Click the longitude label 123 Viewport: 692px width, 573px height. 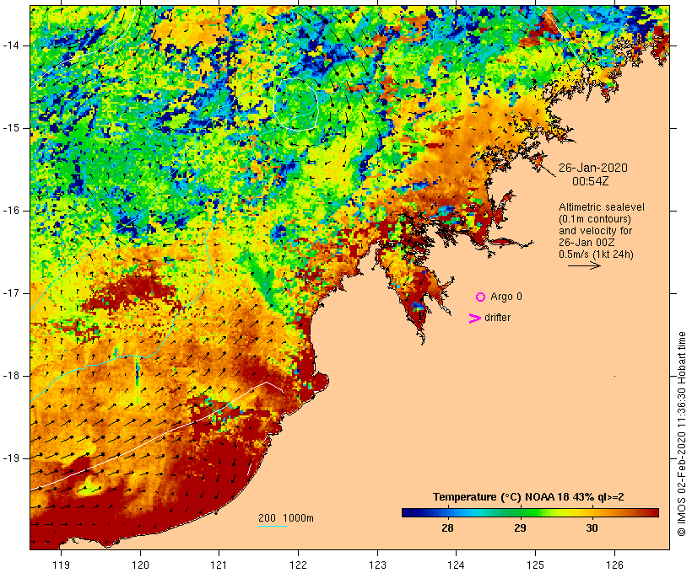click(377, 565)
